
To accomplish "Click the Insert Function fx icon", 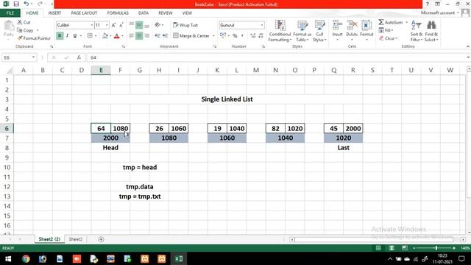I will [x=79, y=57].
